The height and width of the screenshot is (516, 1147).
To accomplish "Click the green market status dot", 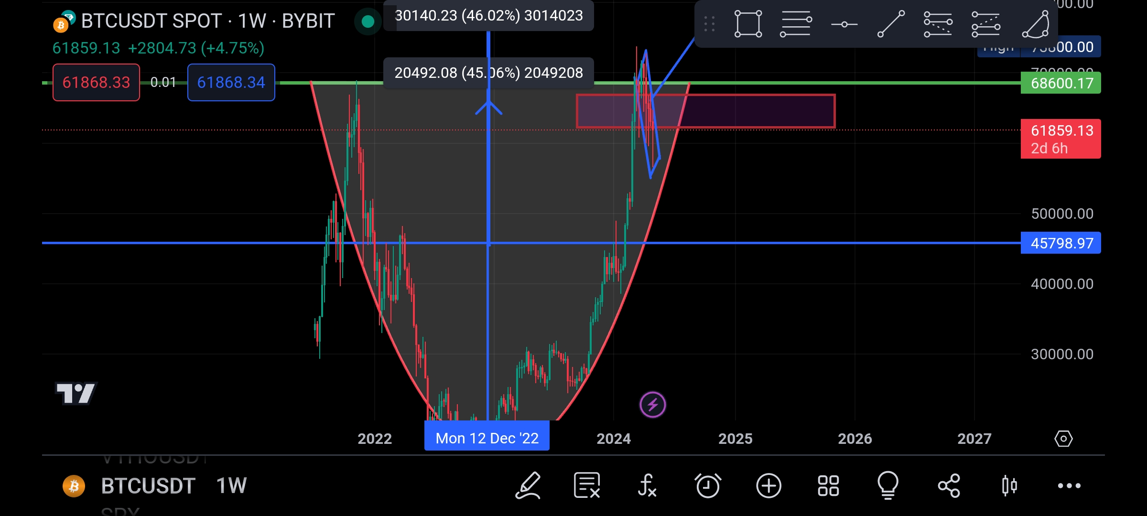I will [368, 21].
